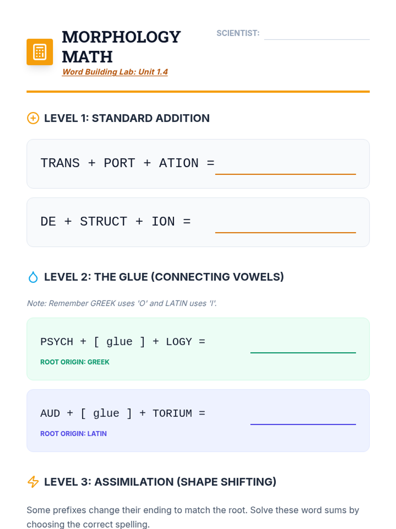Screen dimensions: 396x529
Task: Click the orange calculator logo icon
Action: (x=40, y=52)
